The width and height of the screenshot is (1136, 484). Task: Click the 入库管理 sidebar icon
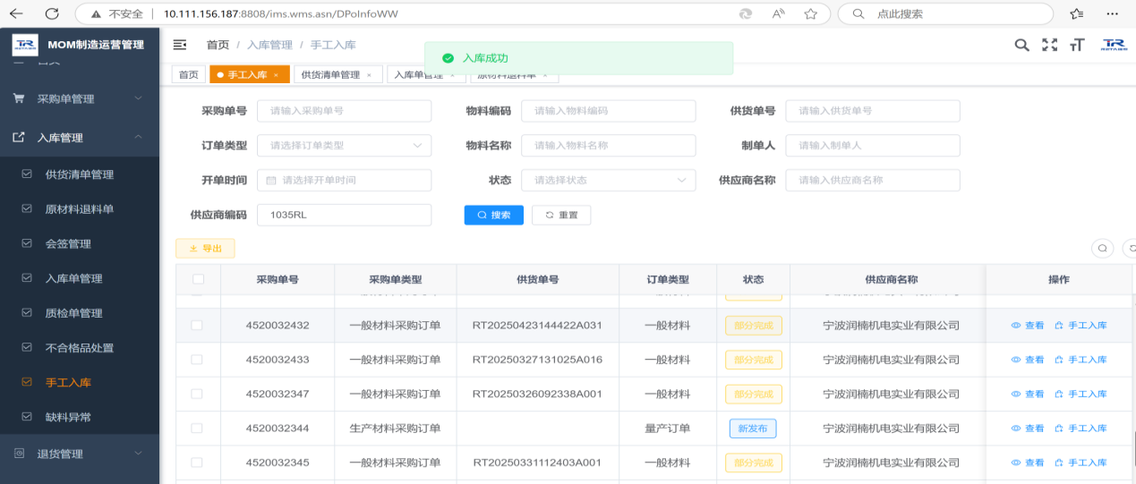[x=19, y=138]
